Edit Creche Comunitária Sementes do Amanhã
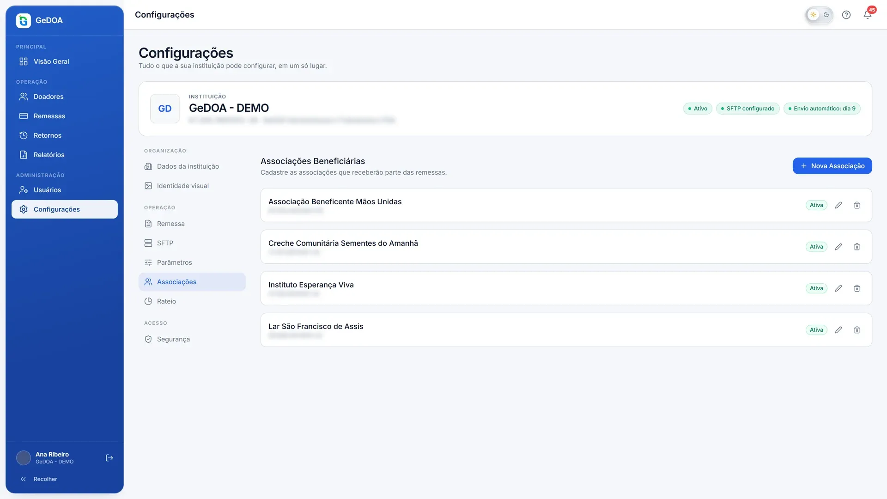 click(x=838, y=247)
